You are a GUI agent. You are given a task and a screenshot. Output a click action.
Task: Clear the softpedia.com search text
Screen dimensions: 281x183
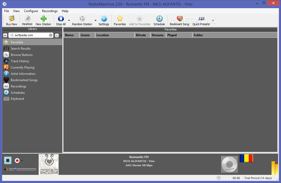pos(51,35)
